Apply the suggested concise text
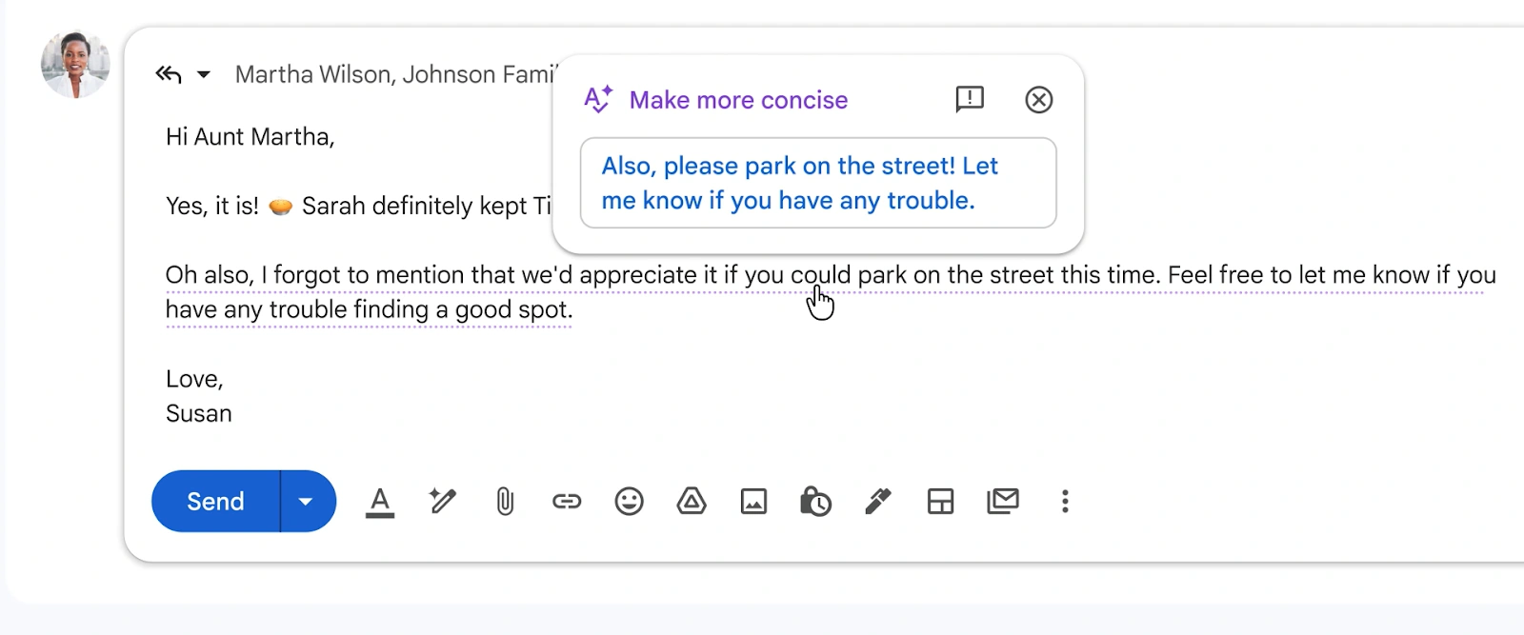Screen dimensions: 1524x635 (817, 183)
